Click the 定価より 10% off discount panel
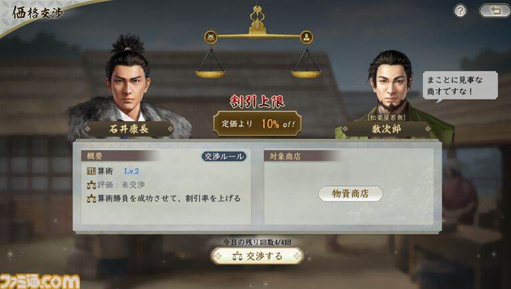 tap(257, 124)
